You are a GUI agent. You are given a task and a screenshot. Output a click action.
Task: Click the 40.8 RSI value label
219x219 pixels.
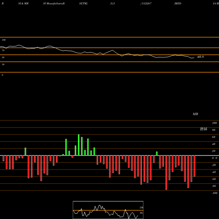pos(200,57)
